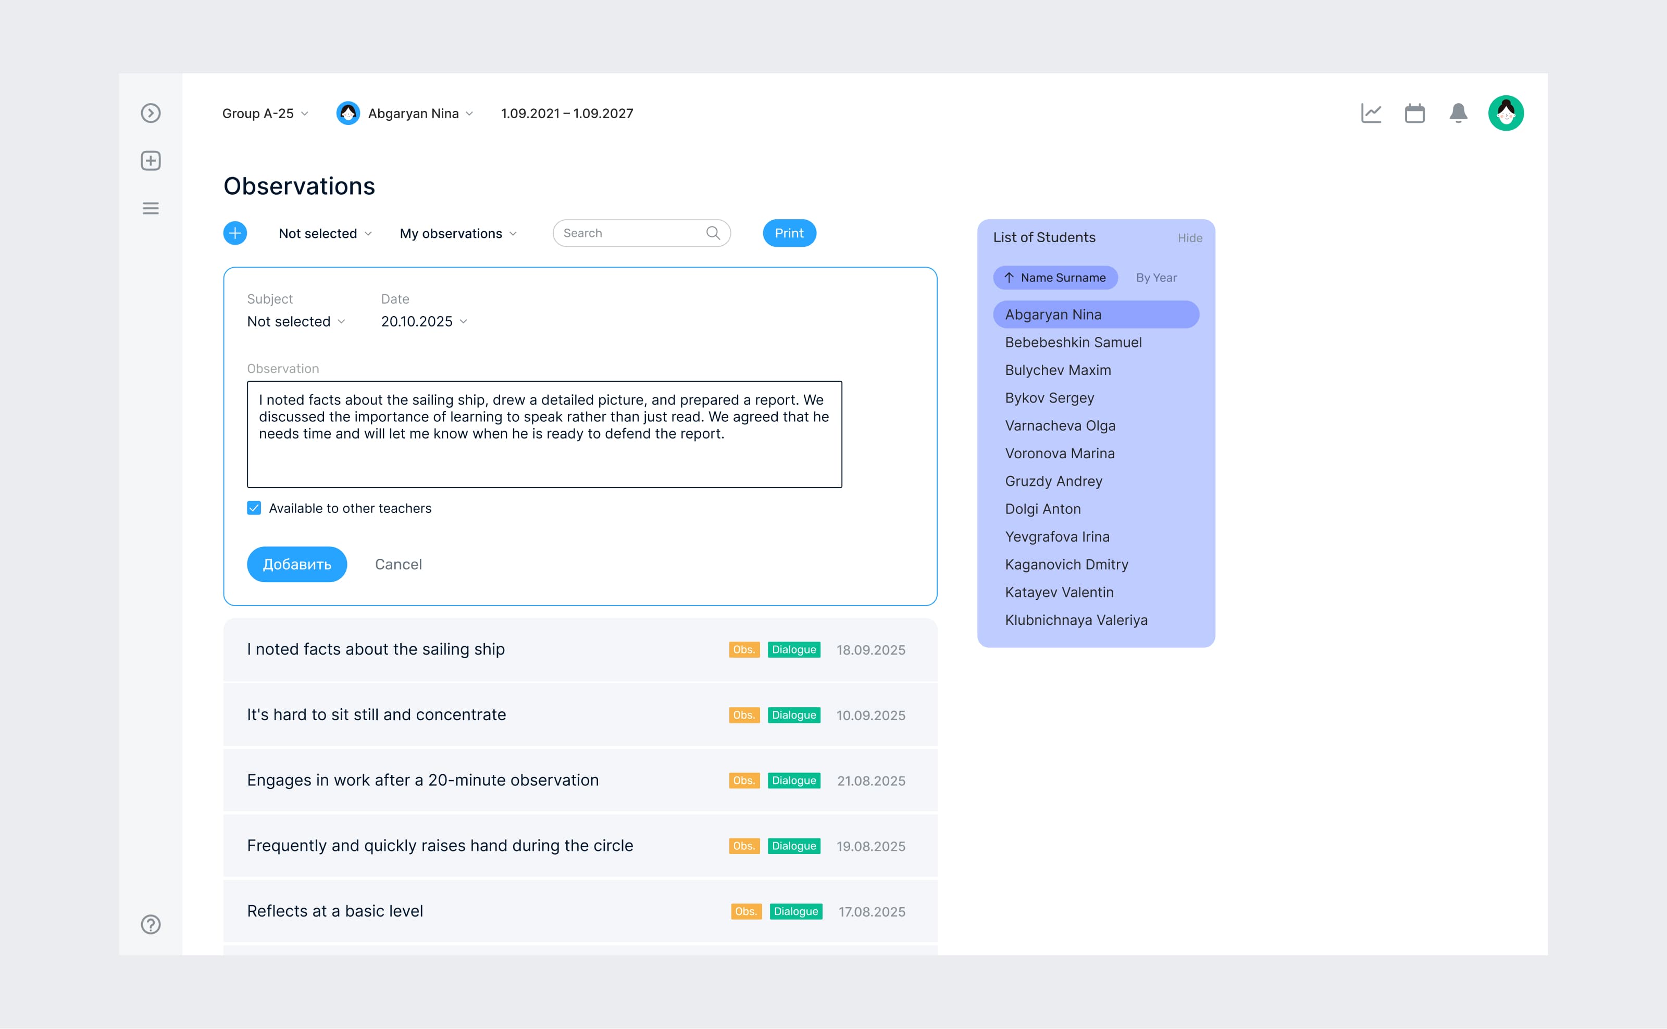Open the statistics chart icon
This screenshot has height=1029, width=1667.
click(x=1371, y=113)
